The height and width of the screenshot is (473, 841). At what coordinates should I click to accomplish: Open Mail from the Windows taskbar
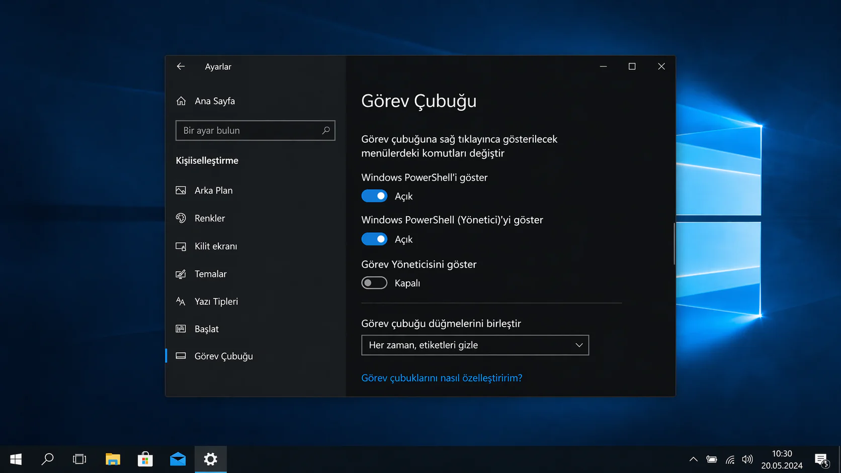[178, 459]
